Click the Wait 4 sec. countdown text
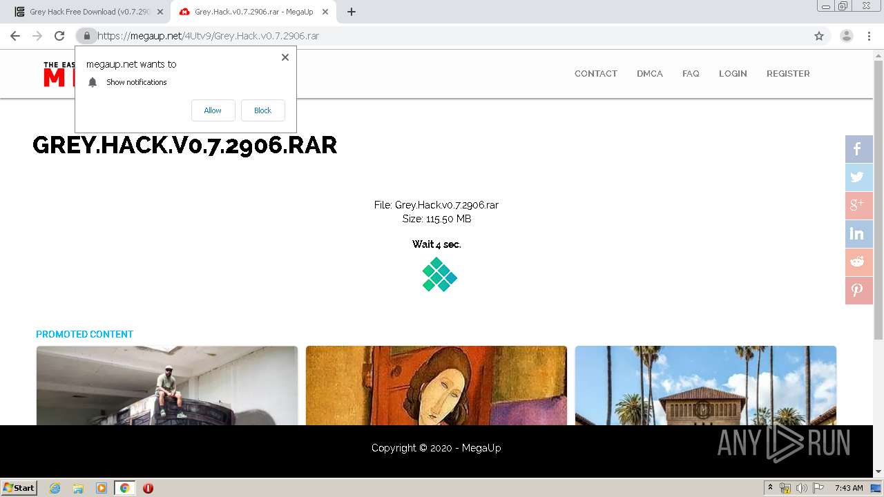This screenshot has height=497, width=884. 436,244
